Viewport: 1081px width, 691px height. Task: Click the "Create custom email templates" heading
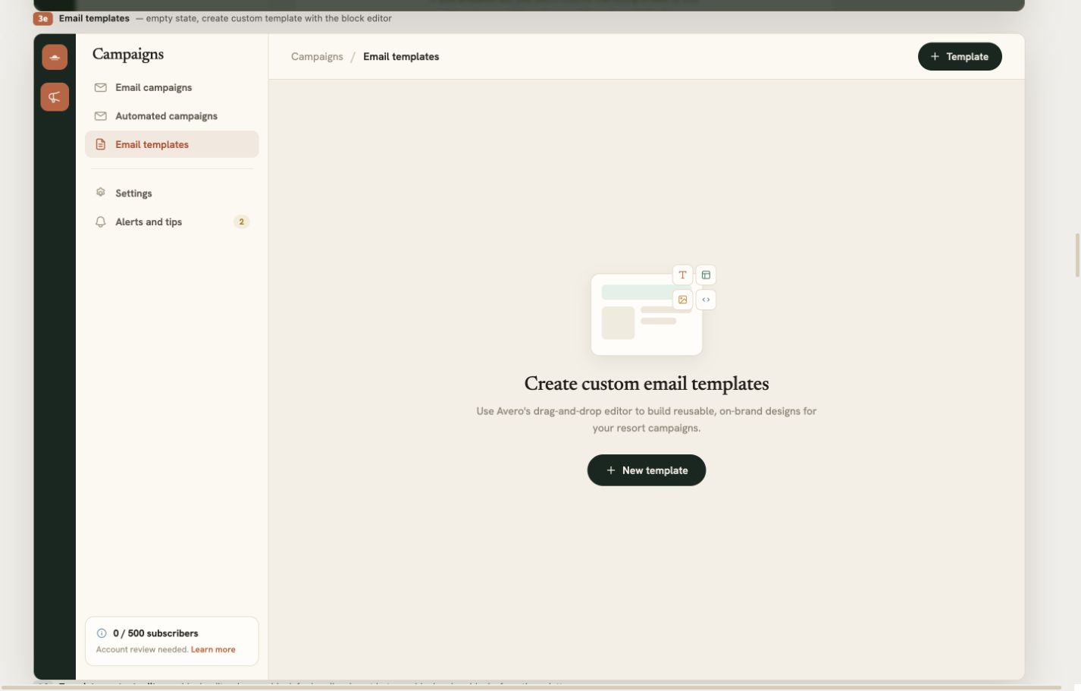click(x=647, y=384)
